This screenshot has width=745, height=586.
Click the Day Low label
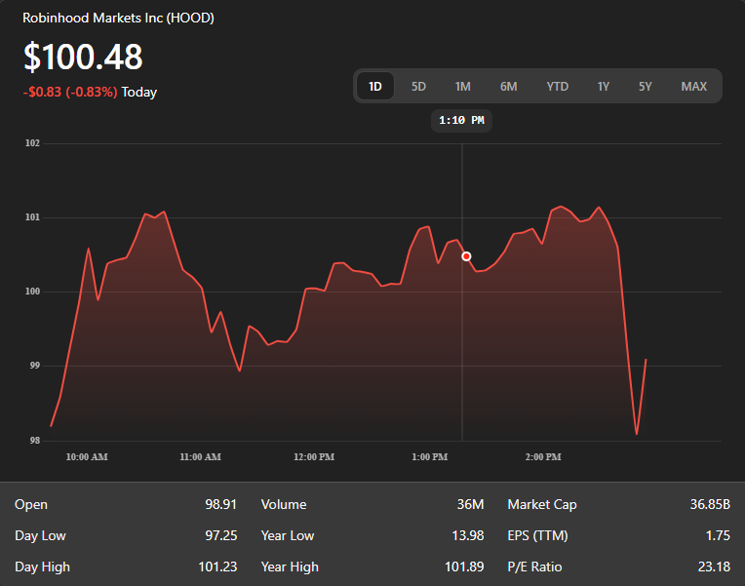click(x=40, y=535)
